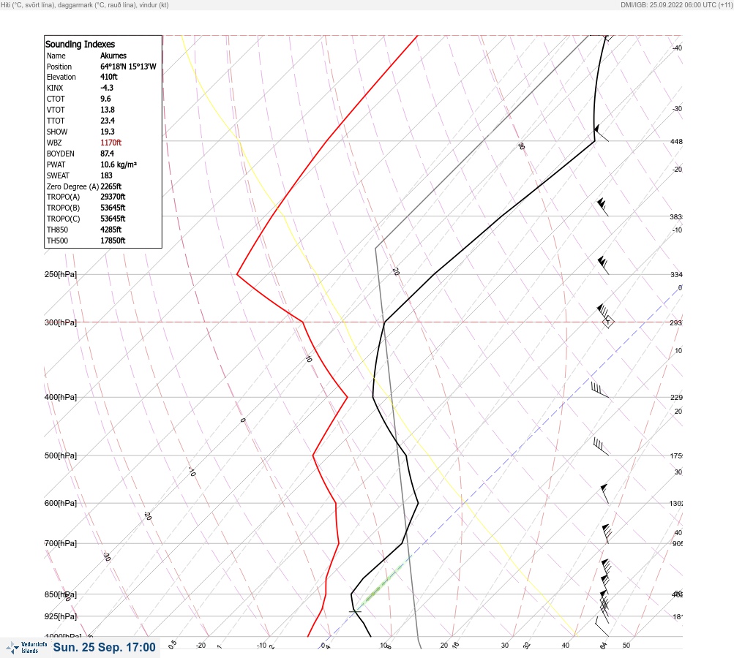
Task: Click the Veðurstofa Íslands logo
Action: [26, 648]
